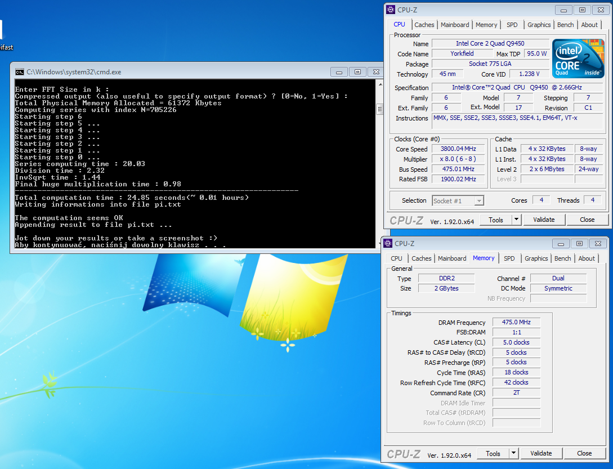Open Bench tab in top CPU-Z window
Image resolution: width=613 pixels, height=469 pixels.
(565, 25)
